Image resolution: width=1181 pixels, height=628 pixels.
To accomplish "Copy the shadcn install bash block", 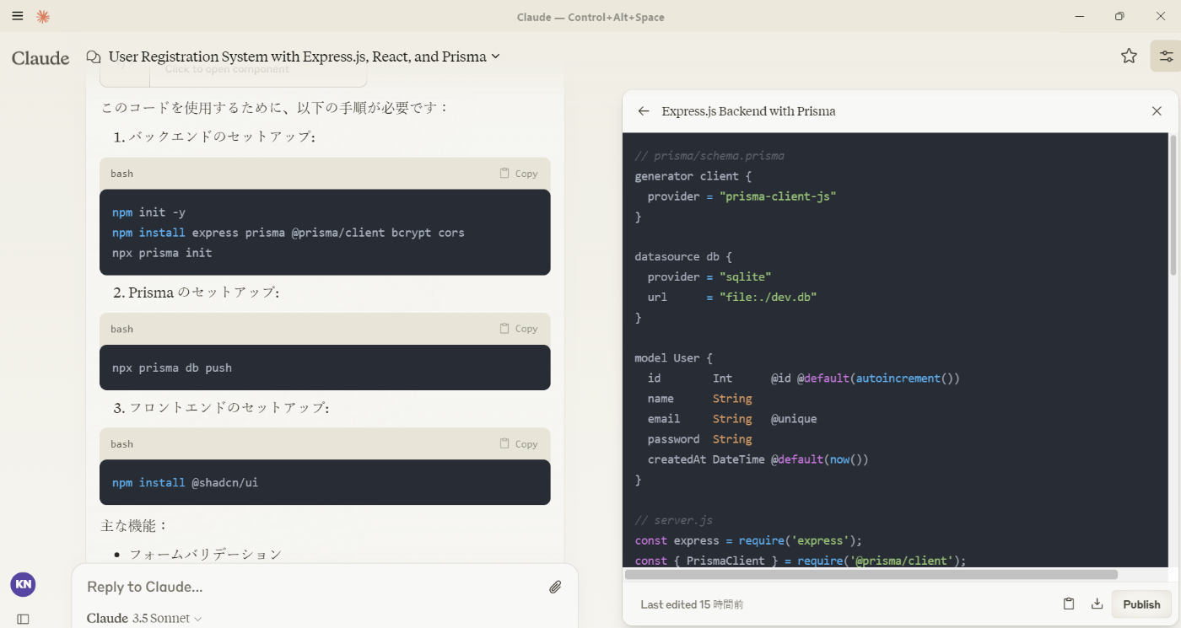I will 518,443.
